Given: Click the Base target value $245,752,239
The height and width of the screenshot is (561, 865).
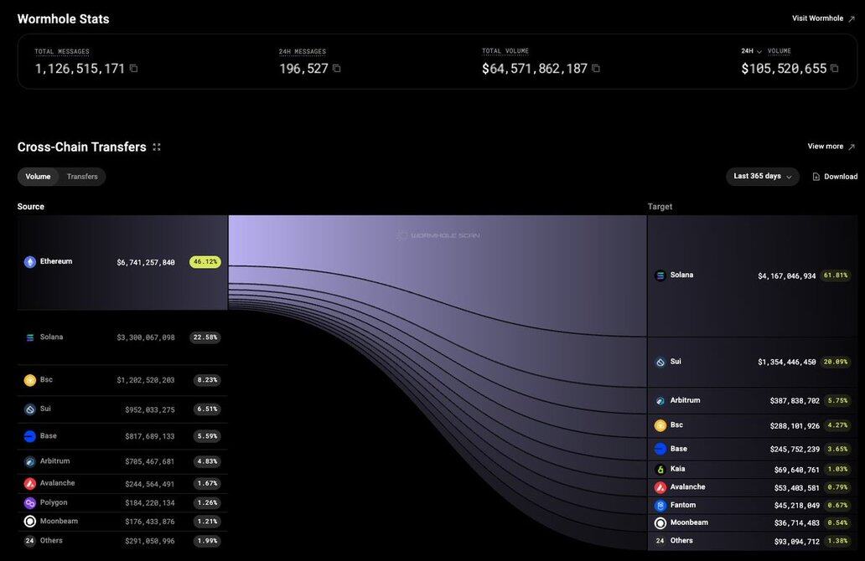Looking at the screenshot, I should tap(795, 450).
